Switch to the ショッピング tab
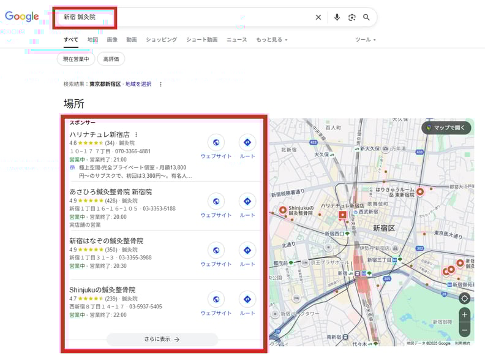 (162, 40)
